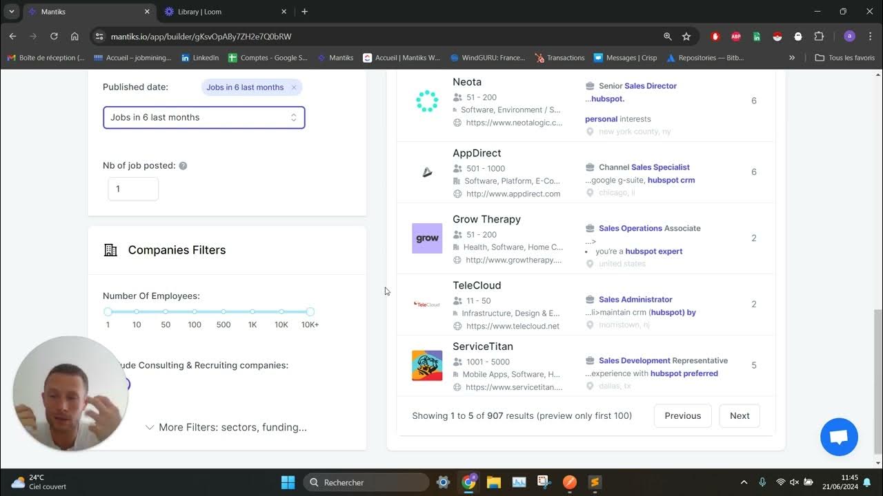Click the Companies Filters building icon
This screenshot has width=883, height=496.
110,250
